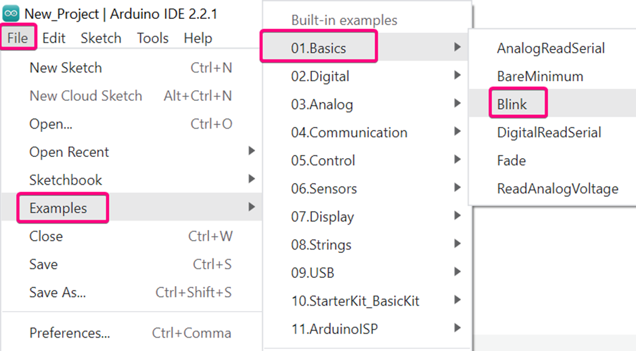Click Save As... in File menu

pos(58,292)
